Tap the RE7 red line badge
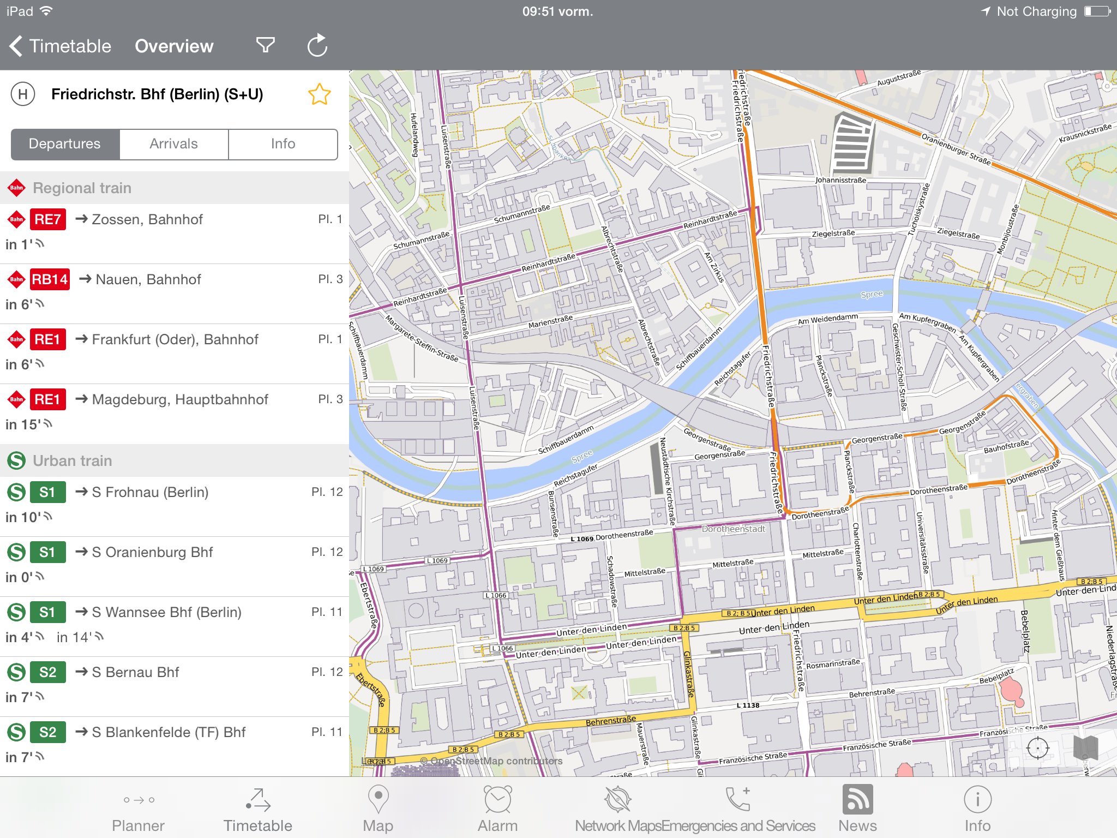 click(x=48, y=219)
